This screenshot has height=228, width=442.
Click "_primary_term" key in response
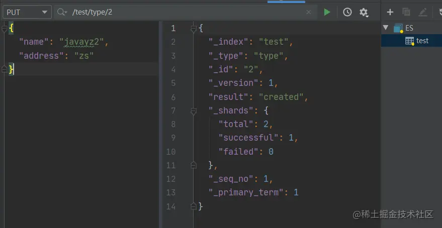coord(246,192)
